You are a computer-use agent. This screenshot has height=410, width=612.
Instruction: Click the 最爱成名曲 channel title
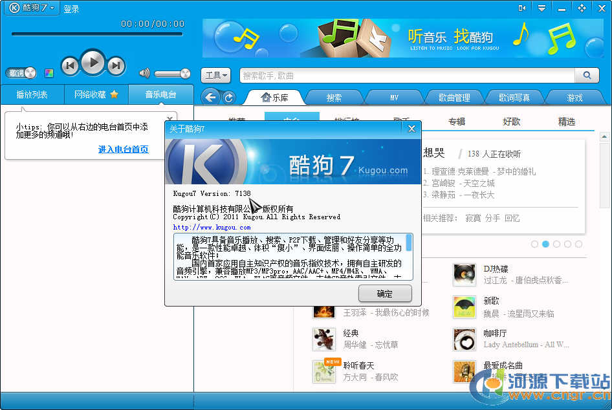coord(503,365)
